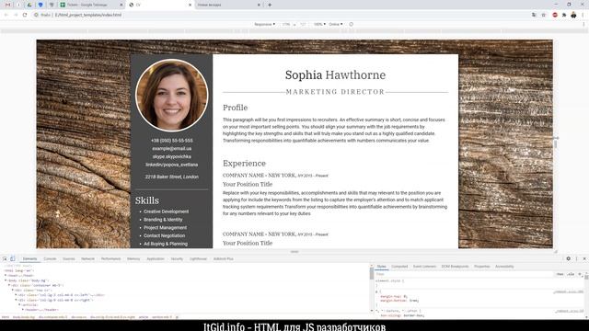Go back in browser history

click(6, 15)
